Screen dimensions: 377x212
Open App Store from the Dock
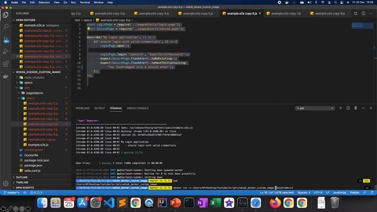(x=82, y=203)
